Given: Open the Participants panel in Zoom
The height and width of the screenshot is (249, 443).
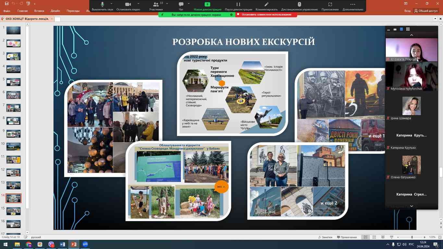Looking at the screenshot, I should (156, 5).
